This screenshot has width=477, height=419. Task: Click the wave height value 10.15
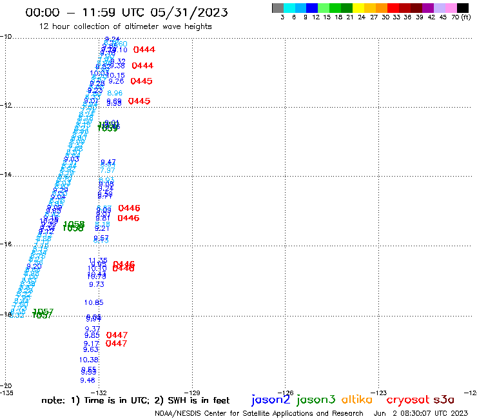coord(115,75)
